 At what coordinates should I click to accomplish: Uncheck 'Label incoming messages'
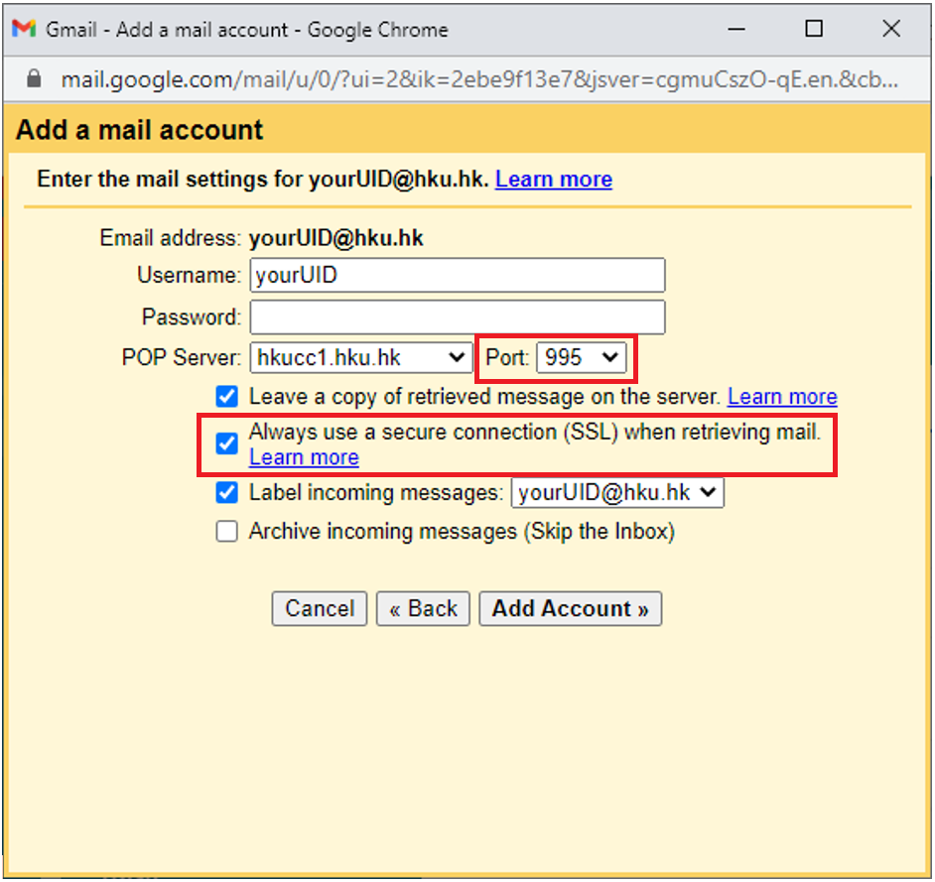[226, 493]
